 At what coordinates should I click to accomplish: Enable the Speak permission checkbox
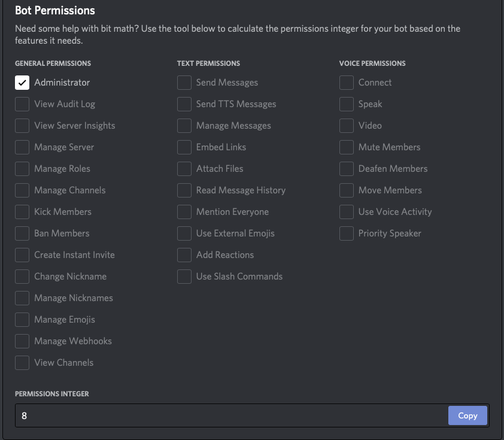pyautogui.click(x=347, y=104)
